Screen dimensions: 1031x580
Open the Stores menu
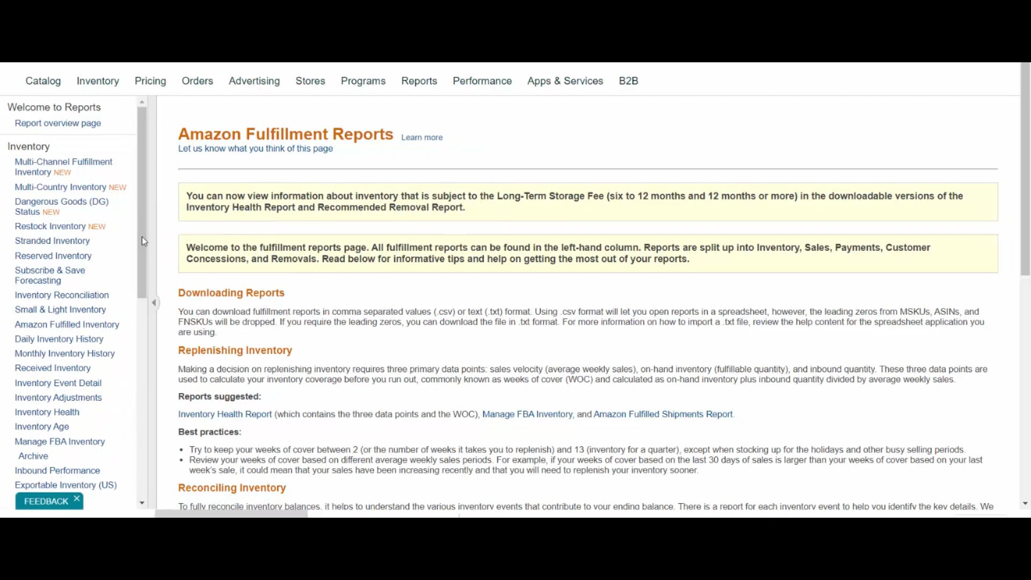(310, 81)
